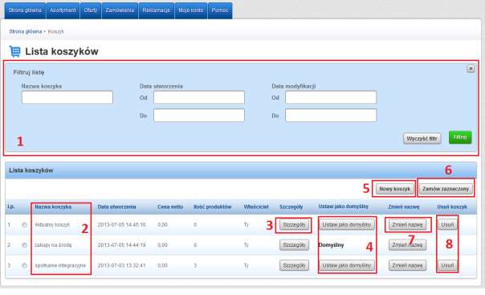
Task: Open the Asortyment tab
Action: (x=63, y=10)
